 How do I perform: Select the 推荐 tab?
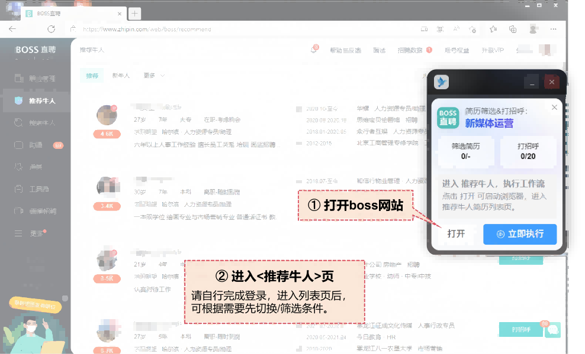[92, 76]
